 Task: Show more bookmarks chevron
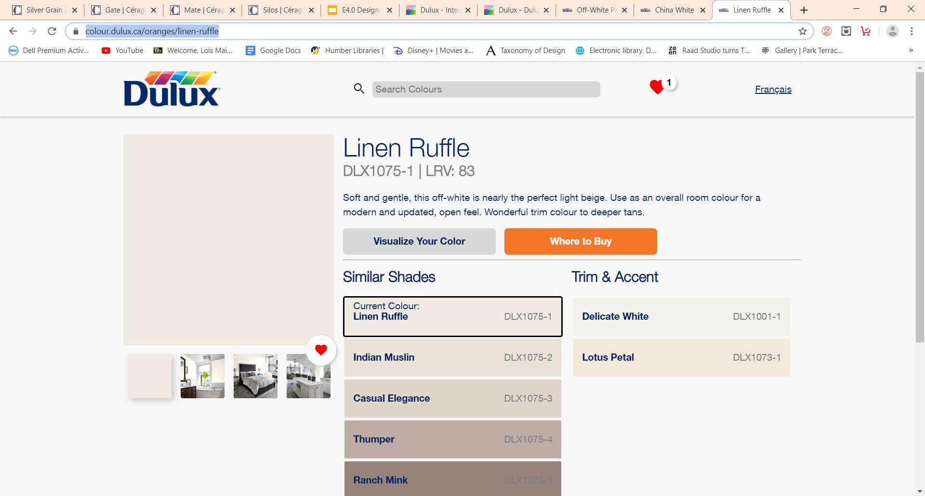(911, 50)
